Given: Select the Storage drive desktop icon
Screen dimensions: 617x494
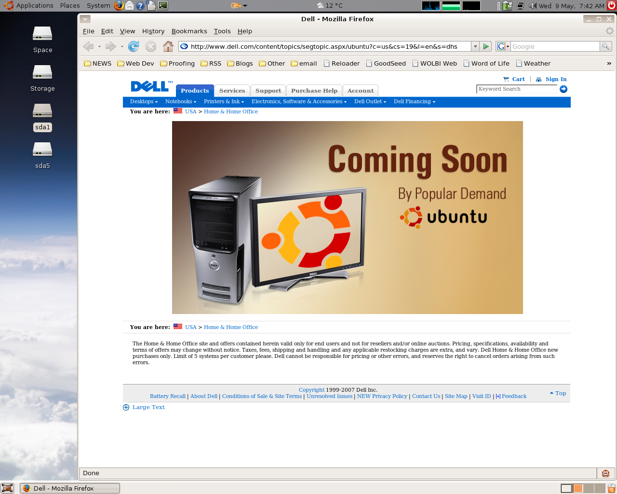Looking at the screenshot, I should [x=42, y=78].
